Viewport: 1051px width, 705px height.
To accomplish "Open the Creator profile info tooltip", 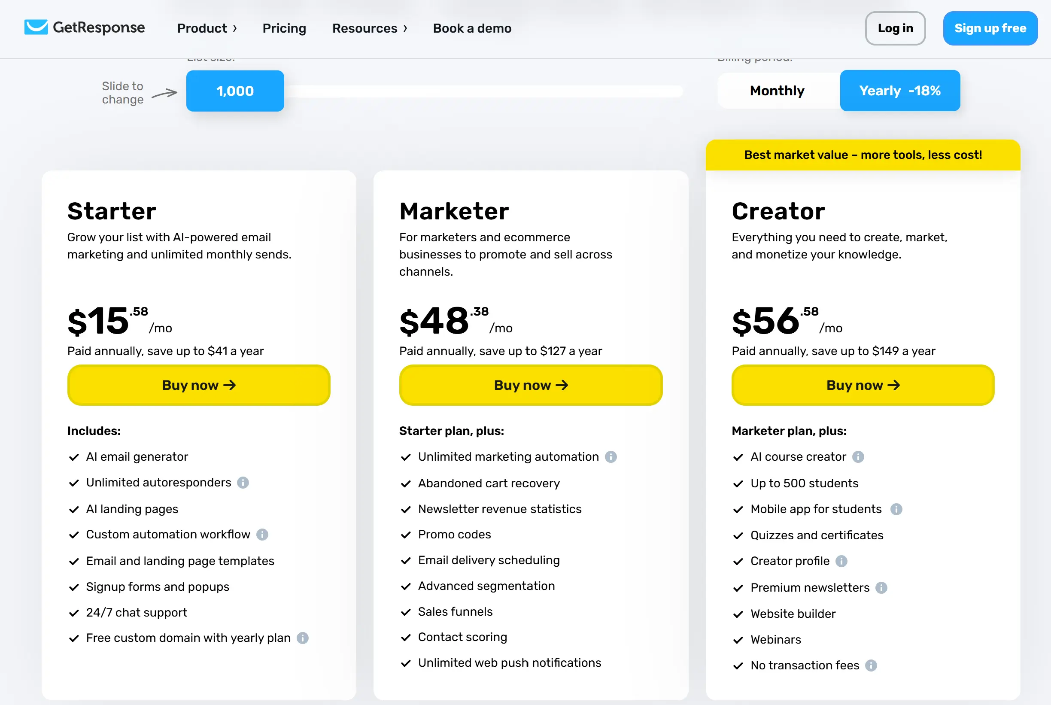I will [841, 561].
